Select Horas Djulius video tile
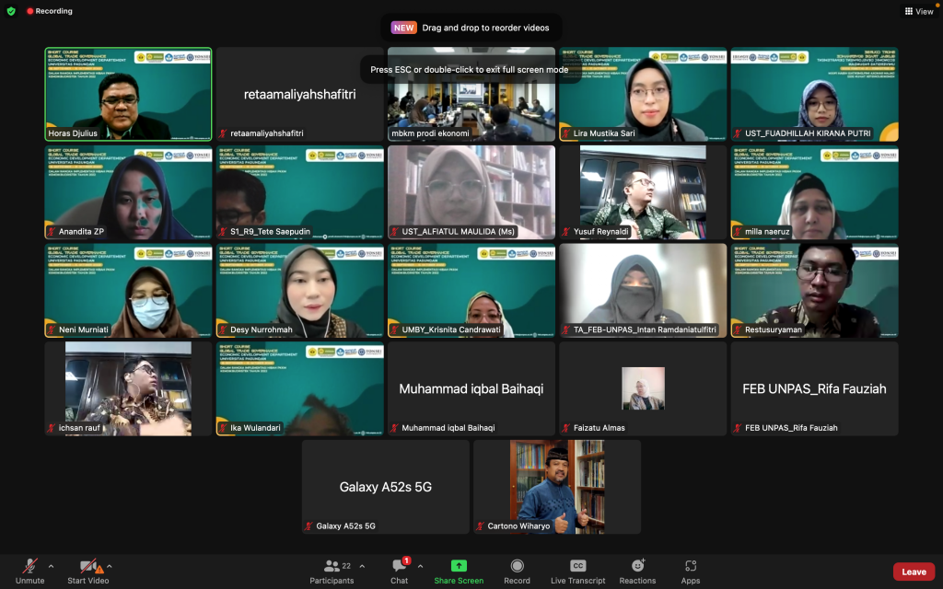 pyautogui.click(x=128, y=94)
